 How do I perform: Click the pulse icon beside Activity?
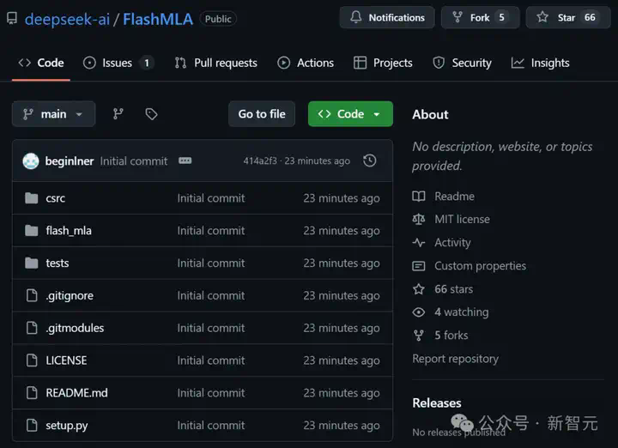click(419, 243)
